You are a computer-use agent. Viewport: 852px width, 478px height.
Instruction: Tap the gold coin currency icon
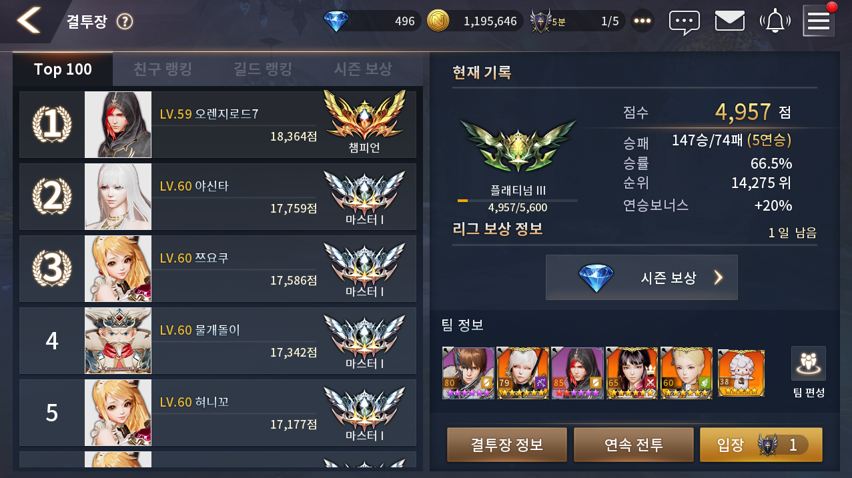pos(438,21)
